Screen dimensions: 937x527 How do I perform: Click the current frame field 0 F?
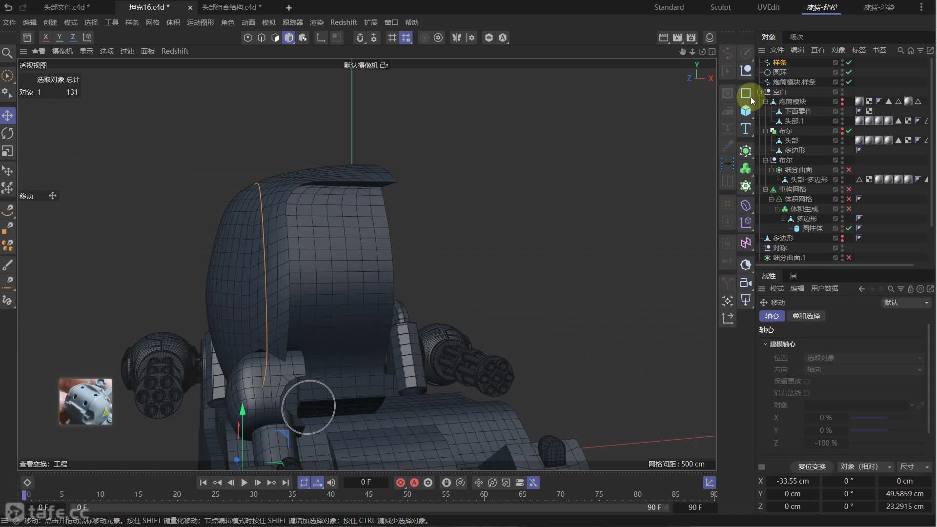pos(366,482)
